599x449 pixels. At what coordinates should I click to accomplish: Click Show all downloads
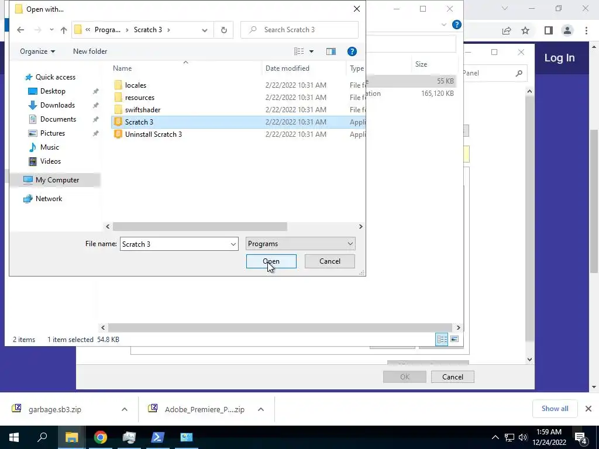click(x=555, y=409)
